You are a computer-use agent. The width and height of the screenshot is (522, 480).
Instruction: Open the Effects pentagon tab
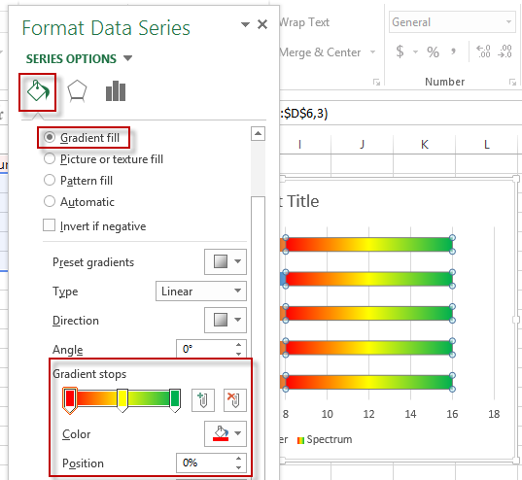(77, 91)
